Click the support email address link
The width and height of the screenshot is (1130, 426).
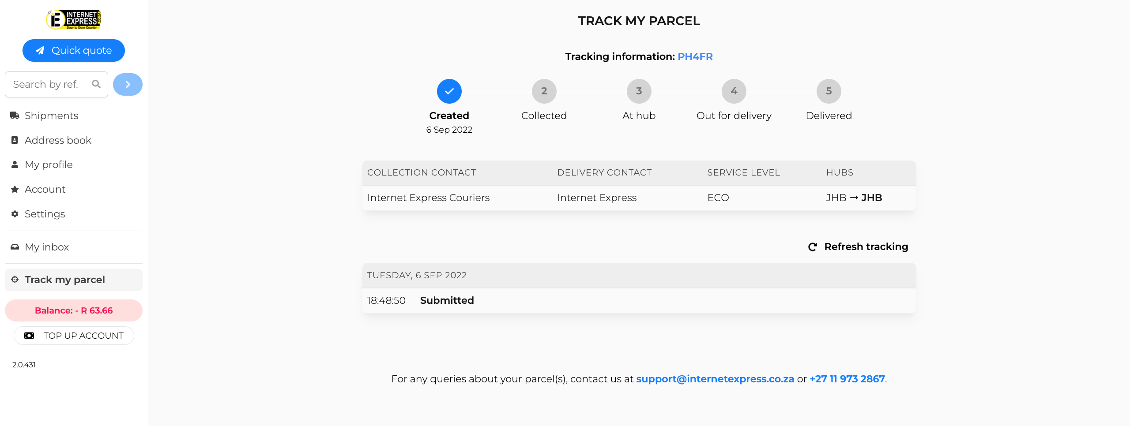715,379
